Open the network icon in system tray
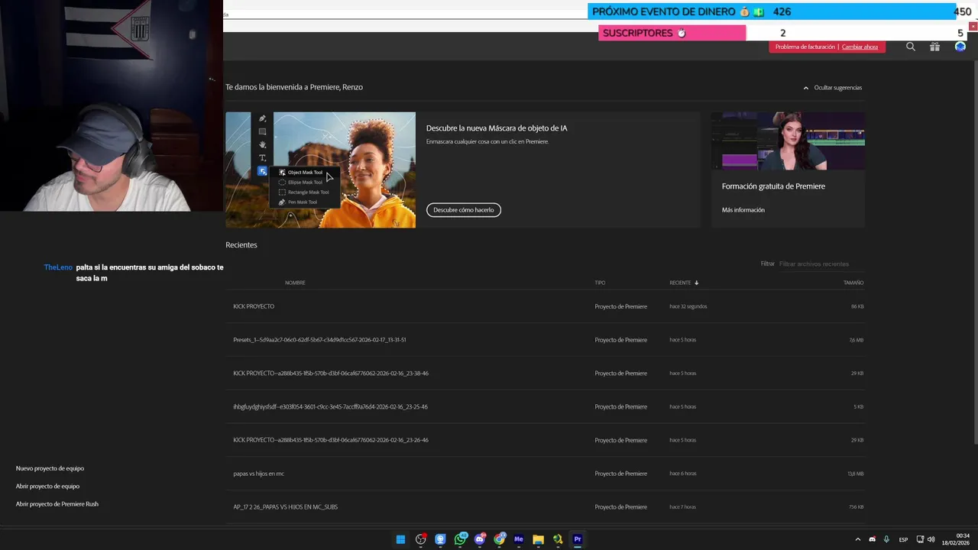The image size is (978, 550). (x=920, y=539)
